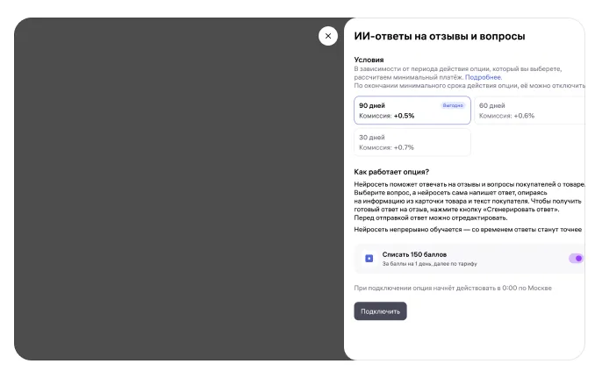602x378 pixels.
Task: Click the Комиссия +0.6% text
Action: [506, 116]
